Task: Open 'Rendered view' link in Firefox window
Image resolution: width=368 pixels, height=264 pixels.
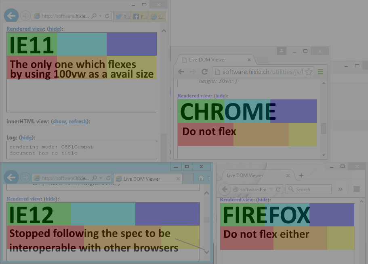Action: [237, 200]
